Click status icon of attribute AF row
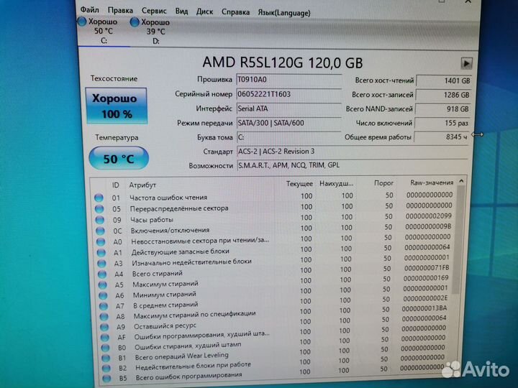Screen dimensions: 518x388 [105, 337]
